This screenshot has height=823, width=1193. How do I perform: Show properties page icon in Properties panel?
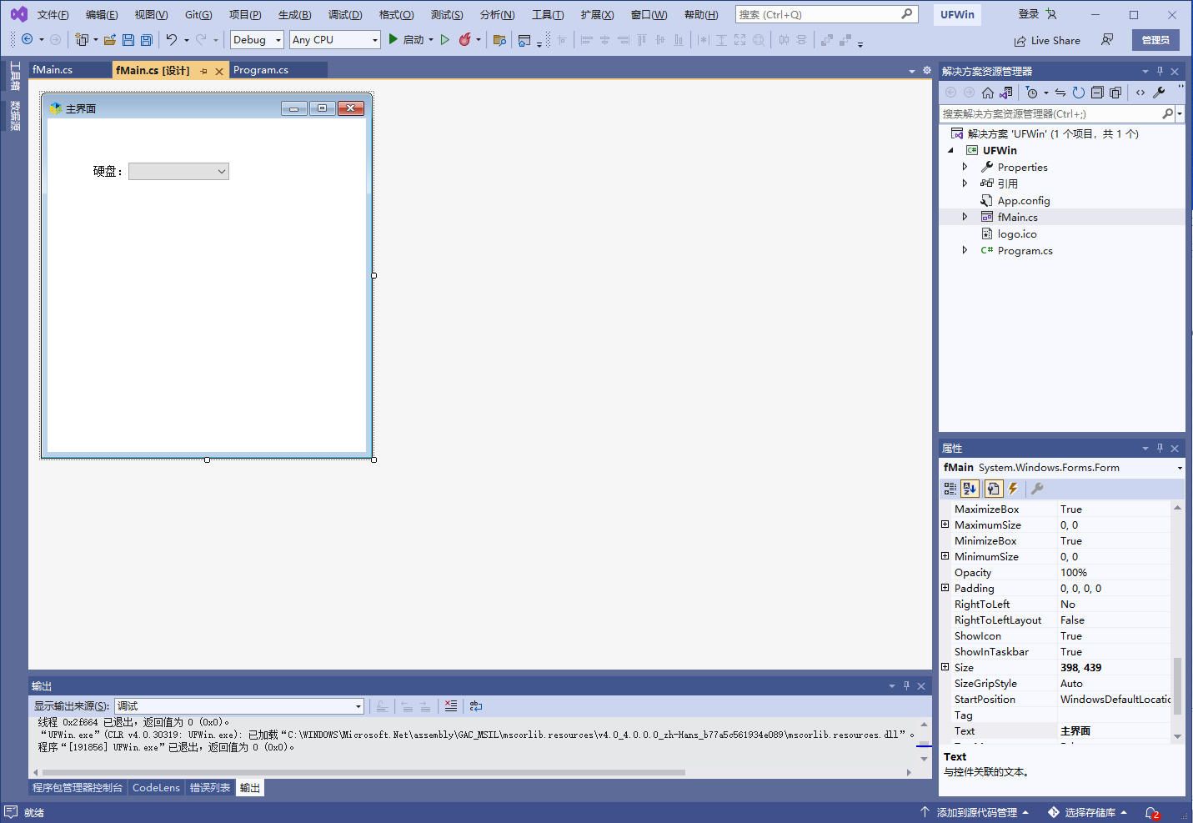[993, 489]
